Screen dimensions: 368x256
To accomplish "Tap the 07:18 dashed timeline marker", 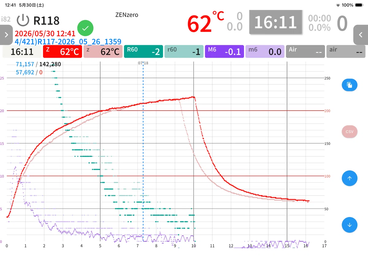I will click(x=143, y=63).
